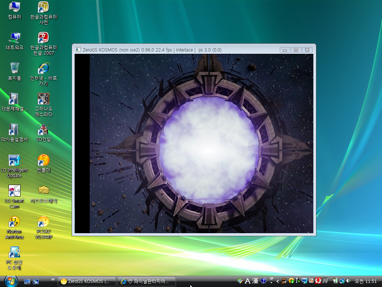Image resolution: width=382 pixels, height=287 pixels.
Task: Toggle the IME A input mode
Action: tap(248, 281)
